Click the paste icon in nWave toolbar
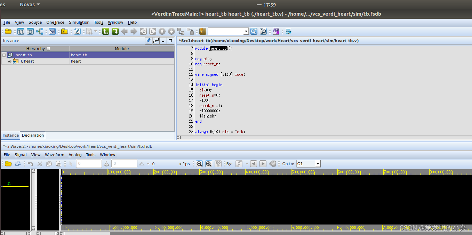Screen dimensions: 472x235 pos(58,164)
